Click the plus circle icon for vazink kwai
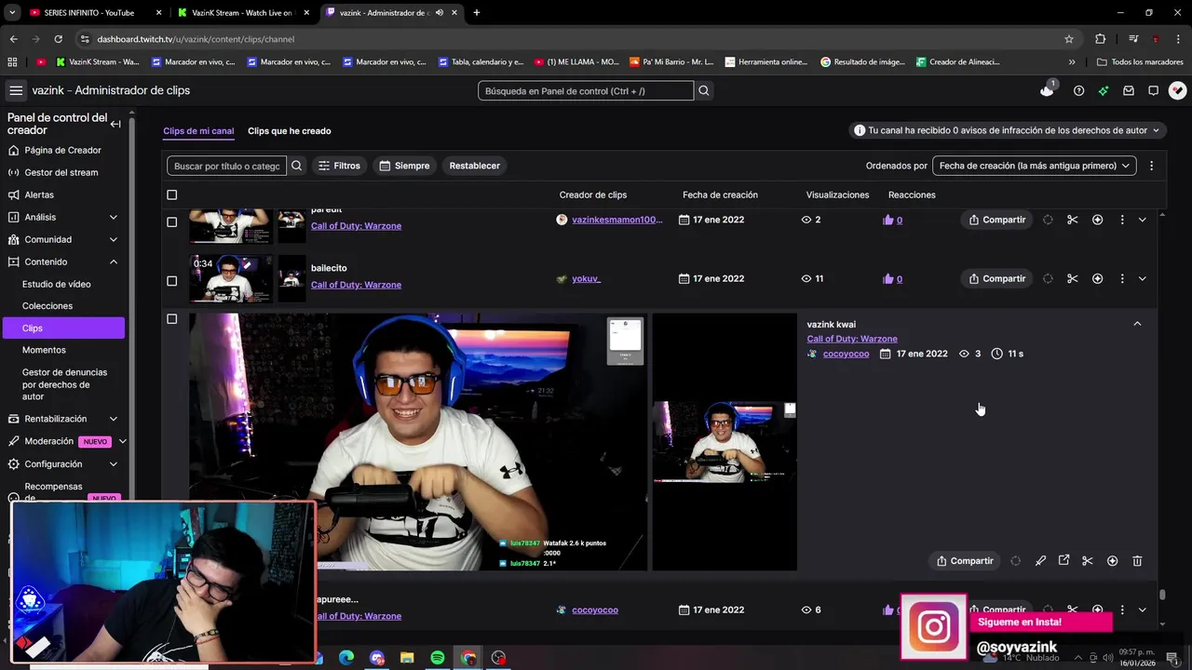The height and width of the screenshot is (670, 1192). pyautogui.click(x=1112, y=561)
